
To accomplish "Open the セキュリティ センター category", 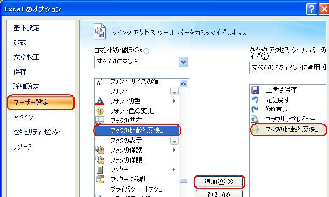I will [x=38, y=132].
